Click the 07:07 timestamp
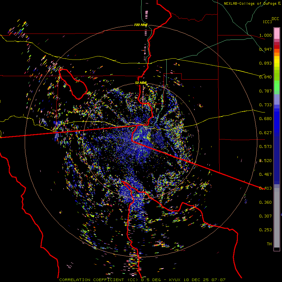This screenshot has height=282, width=282. 218,280
